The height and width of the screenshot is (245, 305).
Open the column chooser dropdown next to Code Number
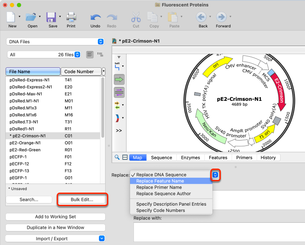104,71
